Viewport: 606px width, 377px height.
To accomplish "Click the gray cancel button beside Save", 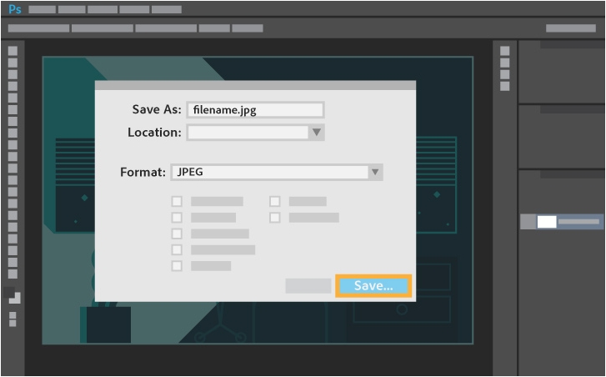I will (x=308, y=286).
